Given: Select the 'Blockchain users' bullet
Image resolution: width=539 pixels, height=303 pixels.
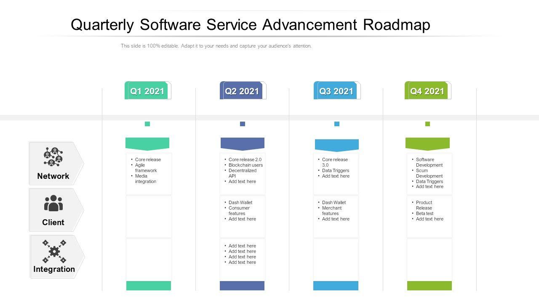Looking at the screenshot, I should coord(245,165).
